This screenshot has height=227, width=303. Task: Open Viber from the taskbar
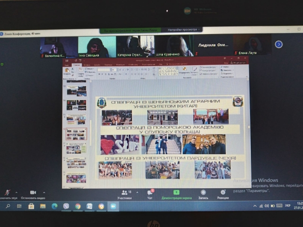[66, 206]
